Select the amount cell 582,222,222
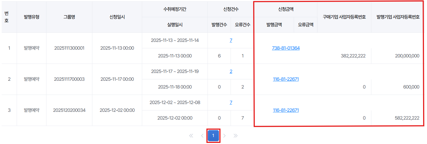This screenshot has height=144, width=427. (407, 118)
